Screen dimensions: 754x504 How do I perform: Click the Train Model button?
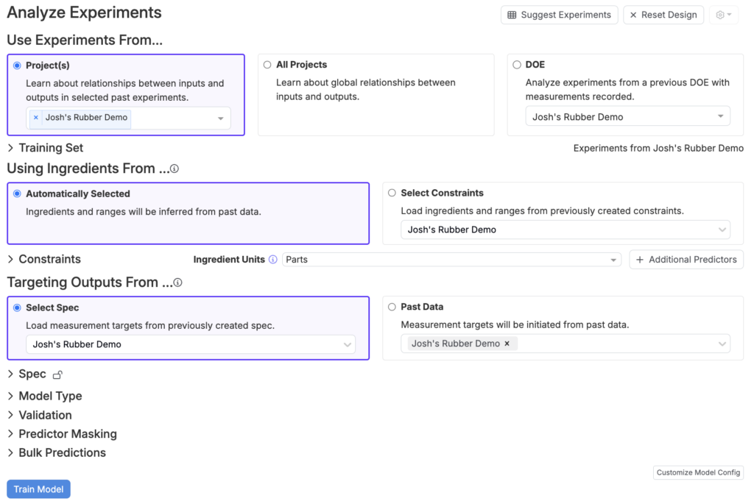point(38,489)
